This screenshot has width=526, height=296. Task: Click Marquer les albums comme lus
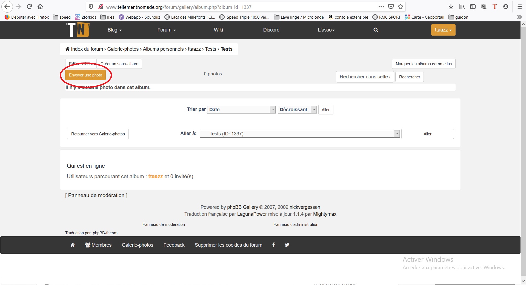[x=424, y=64]
